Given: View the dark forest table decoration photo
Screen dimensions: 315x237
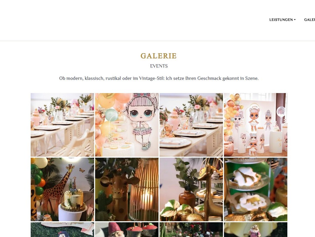Looking at the screenshot, I should (191, 230).
